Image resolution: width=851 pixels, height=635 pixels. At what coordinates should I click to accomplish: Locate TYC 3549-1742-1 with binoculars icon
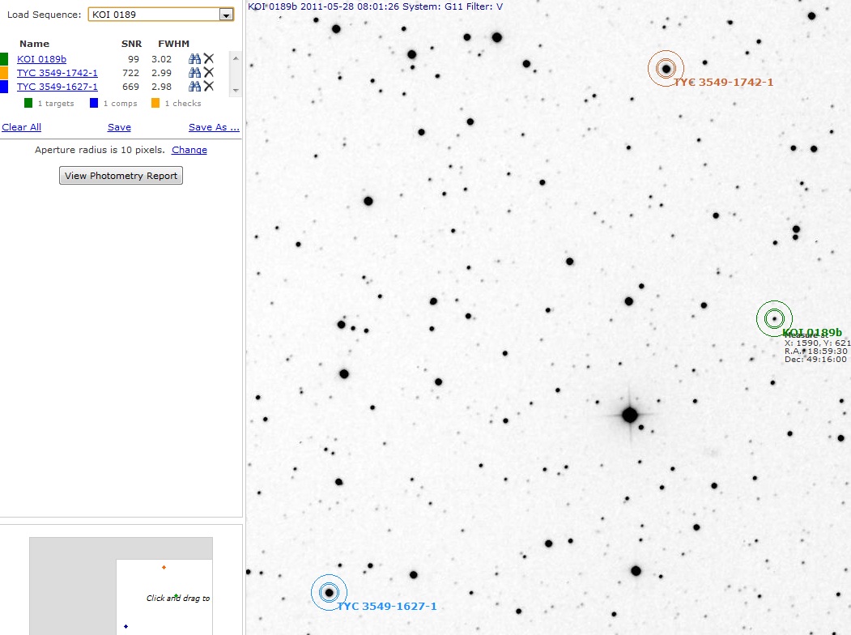coord(194,73)
